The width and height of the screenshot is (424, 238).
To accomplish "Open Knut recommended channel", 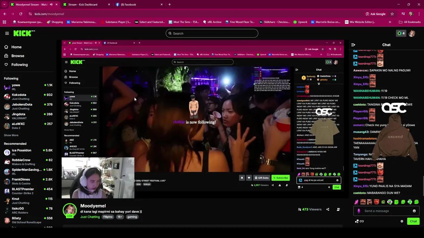I will point(28,201).
